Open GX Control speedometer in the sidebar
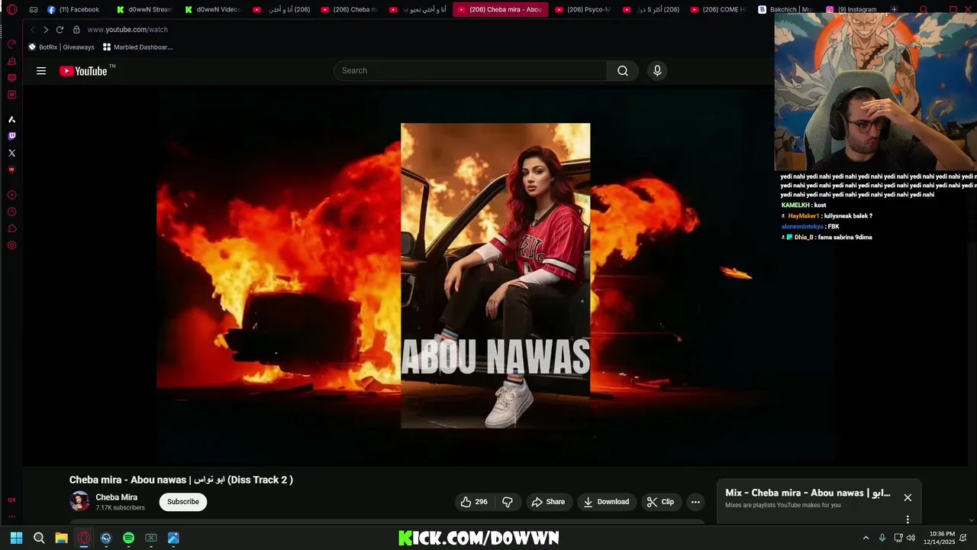This screenshot has height=550, width=977. coord(11,44)
